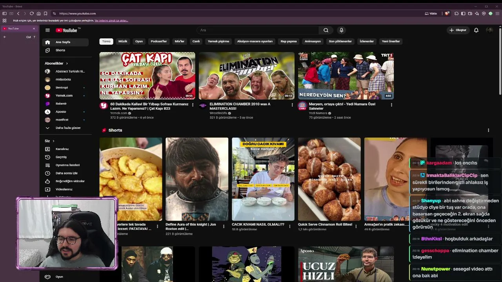Open 'Beğendiğim videolar' in the sidebar
Viewport: 502px width, 282px height.
pos(65,181)
